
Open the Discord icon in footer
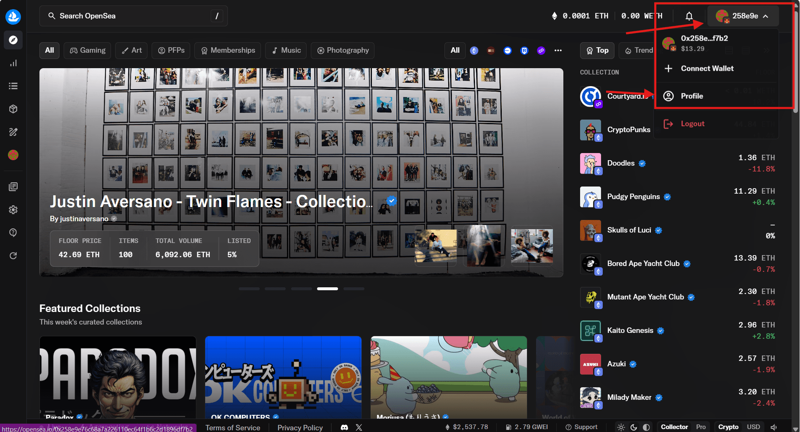pyautogui.click(x=344, y=427)
